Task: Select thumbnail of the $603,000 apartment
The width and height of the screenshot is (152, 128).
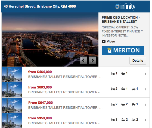Action: pyautogui.click(x=12, y=90)
